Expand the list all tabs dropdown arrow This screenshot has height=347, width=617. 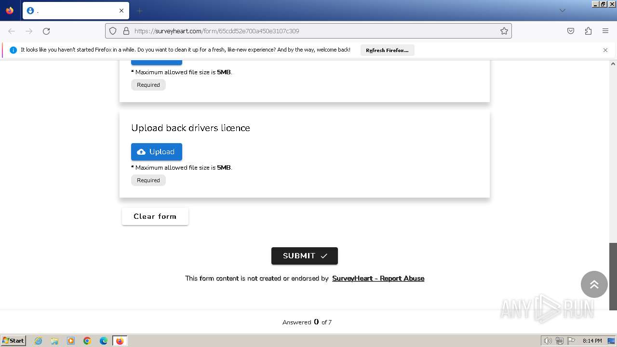pos(562,11)
